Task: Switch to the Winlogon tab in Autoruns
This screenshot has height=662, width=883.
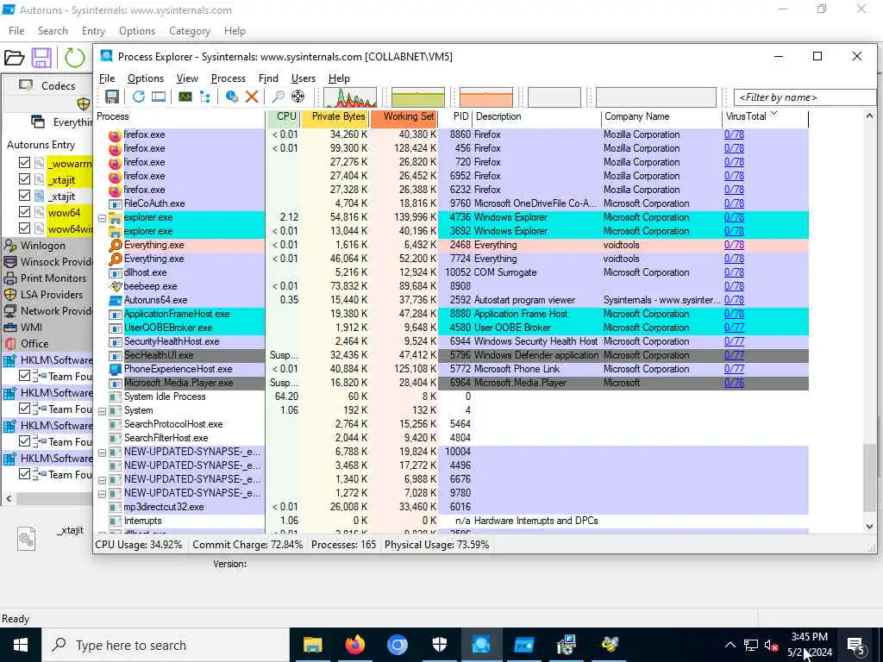Action: 43,246
